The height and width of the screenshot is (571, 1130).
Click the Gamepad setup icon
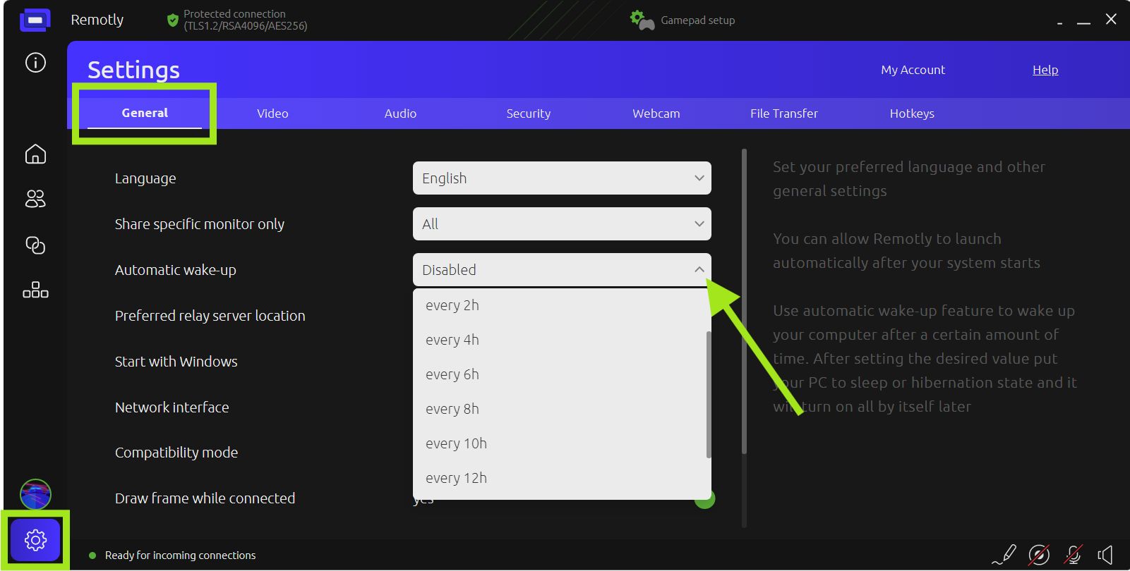642,20
